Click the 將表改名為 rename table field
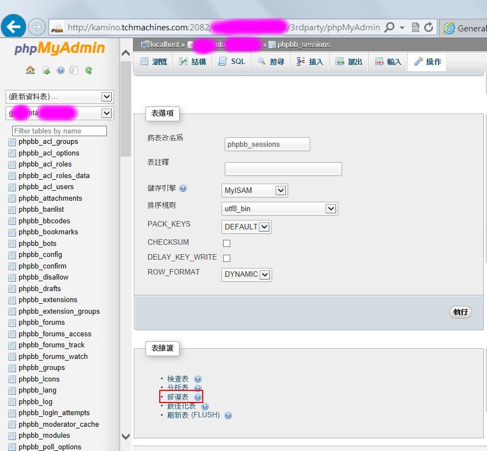 (267, 144)
